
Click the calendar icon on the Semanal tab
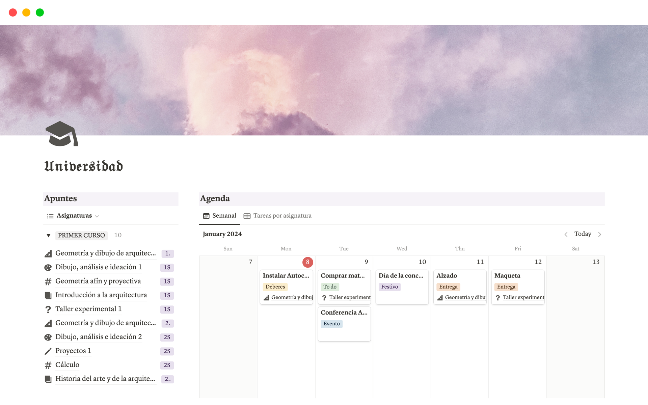coord(206,216)
